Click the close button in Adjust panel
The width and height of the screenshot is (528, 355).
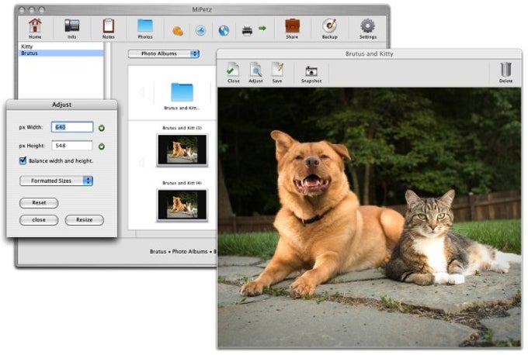[39, 220]
